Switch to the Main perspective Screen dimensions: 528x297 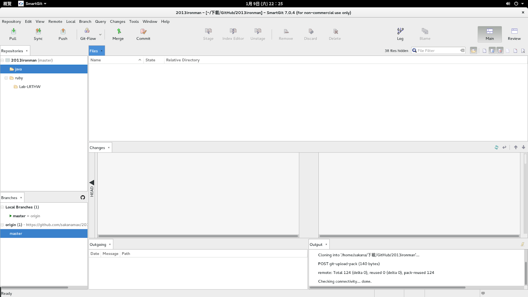(490, 34)
